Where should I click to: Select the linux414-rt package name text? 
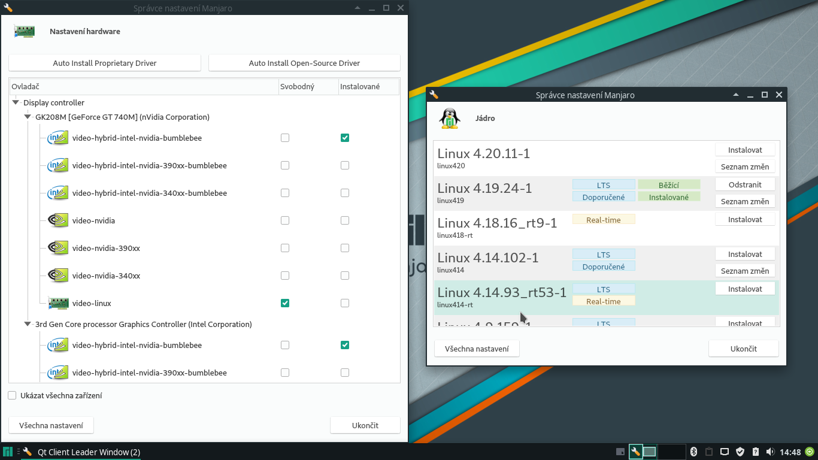click(x=455, y=305)
